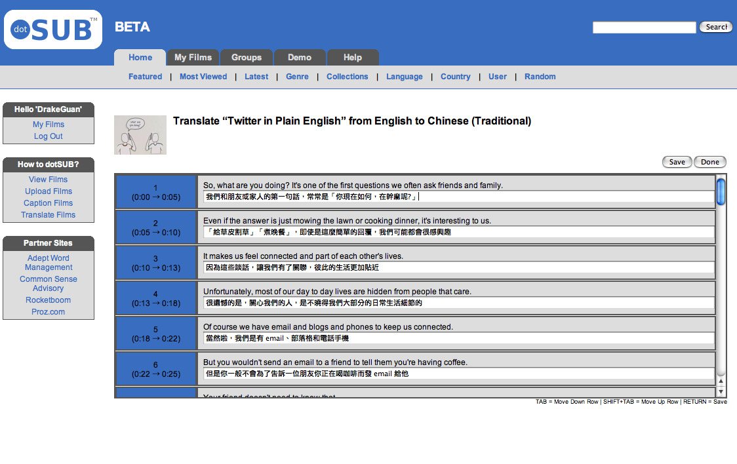
Task: Select row 3 timecode cell (0:10 → 0:13)
Action: (x=155, y=263)
